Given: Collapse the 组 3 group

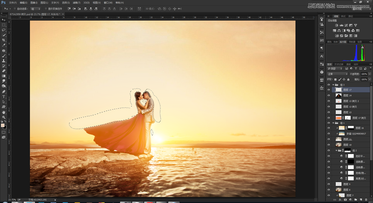Looking at the screenshot, I should click(333, 85).
